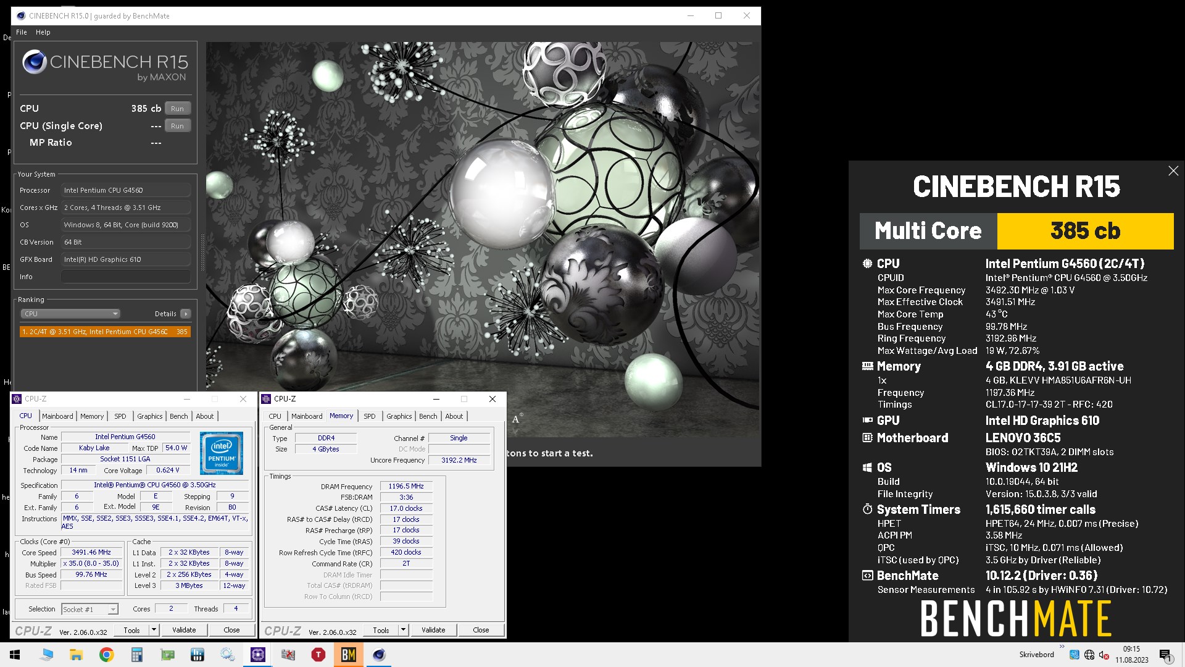This screenshot has height=667, width=1185.
Task: Click Validate in right CPU-Z Memory window
Action: point(433,630)
